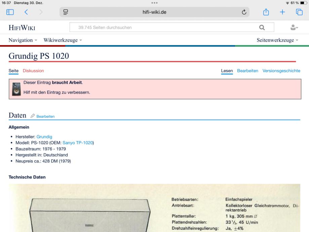Show the Safari sidebar

pyautogui.click(x=10, y=12)
